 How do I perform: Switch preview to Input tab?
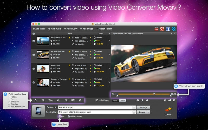115,100
